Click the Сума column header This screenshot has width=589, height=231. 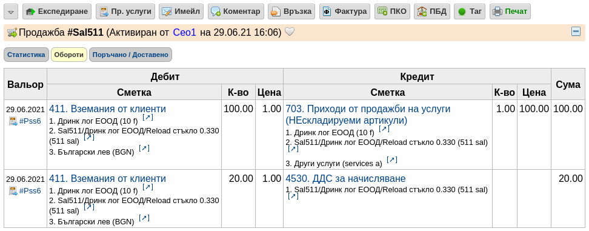coord(568,84)
